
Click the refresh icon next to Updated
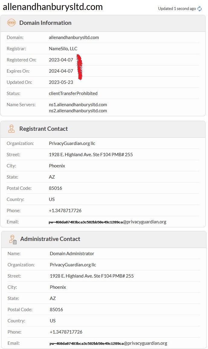(x=200, y=9)
